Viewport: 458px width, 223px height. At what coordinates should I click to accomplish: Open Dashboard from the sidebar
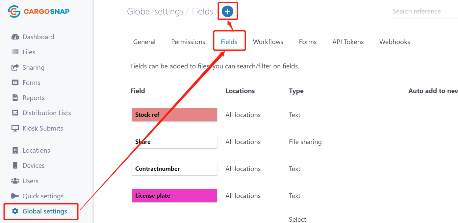coord(33,37)
